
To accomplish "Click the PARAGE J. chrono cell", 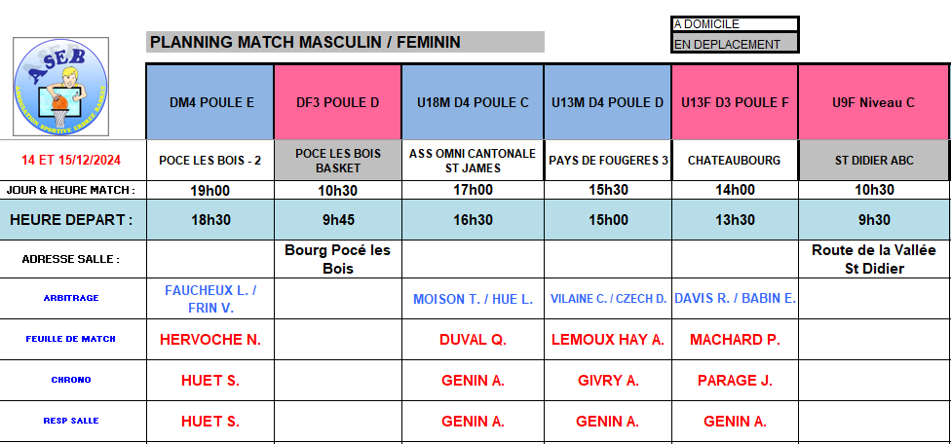I will 735,381.
